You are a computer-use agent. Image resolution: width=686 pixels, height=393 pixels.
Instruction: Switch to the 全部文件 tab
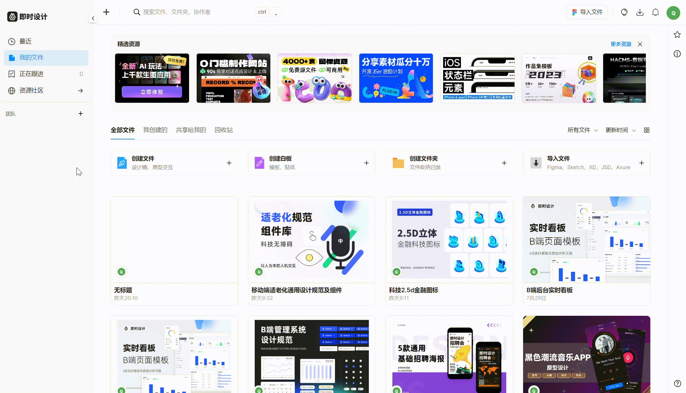click(x=122, y=130)
